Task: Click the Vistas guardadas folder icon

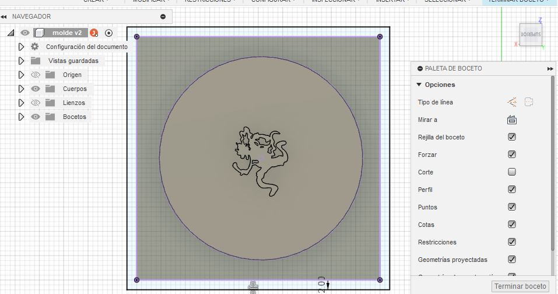Action: (x=35, y=61)
